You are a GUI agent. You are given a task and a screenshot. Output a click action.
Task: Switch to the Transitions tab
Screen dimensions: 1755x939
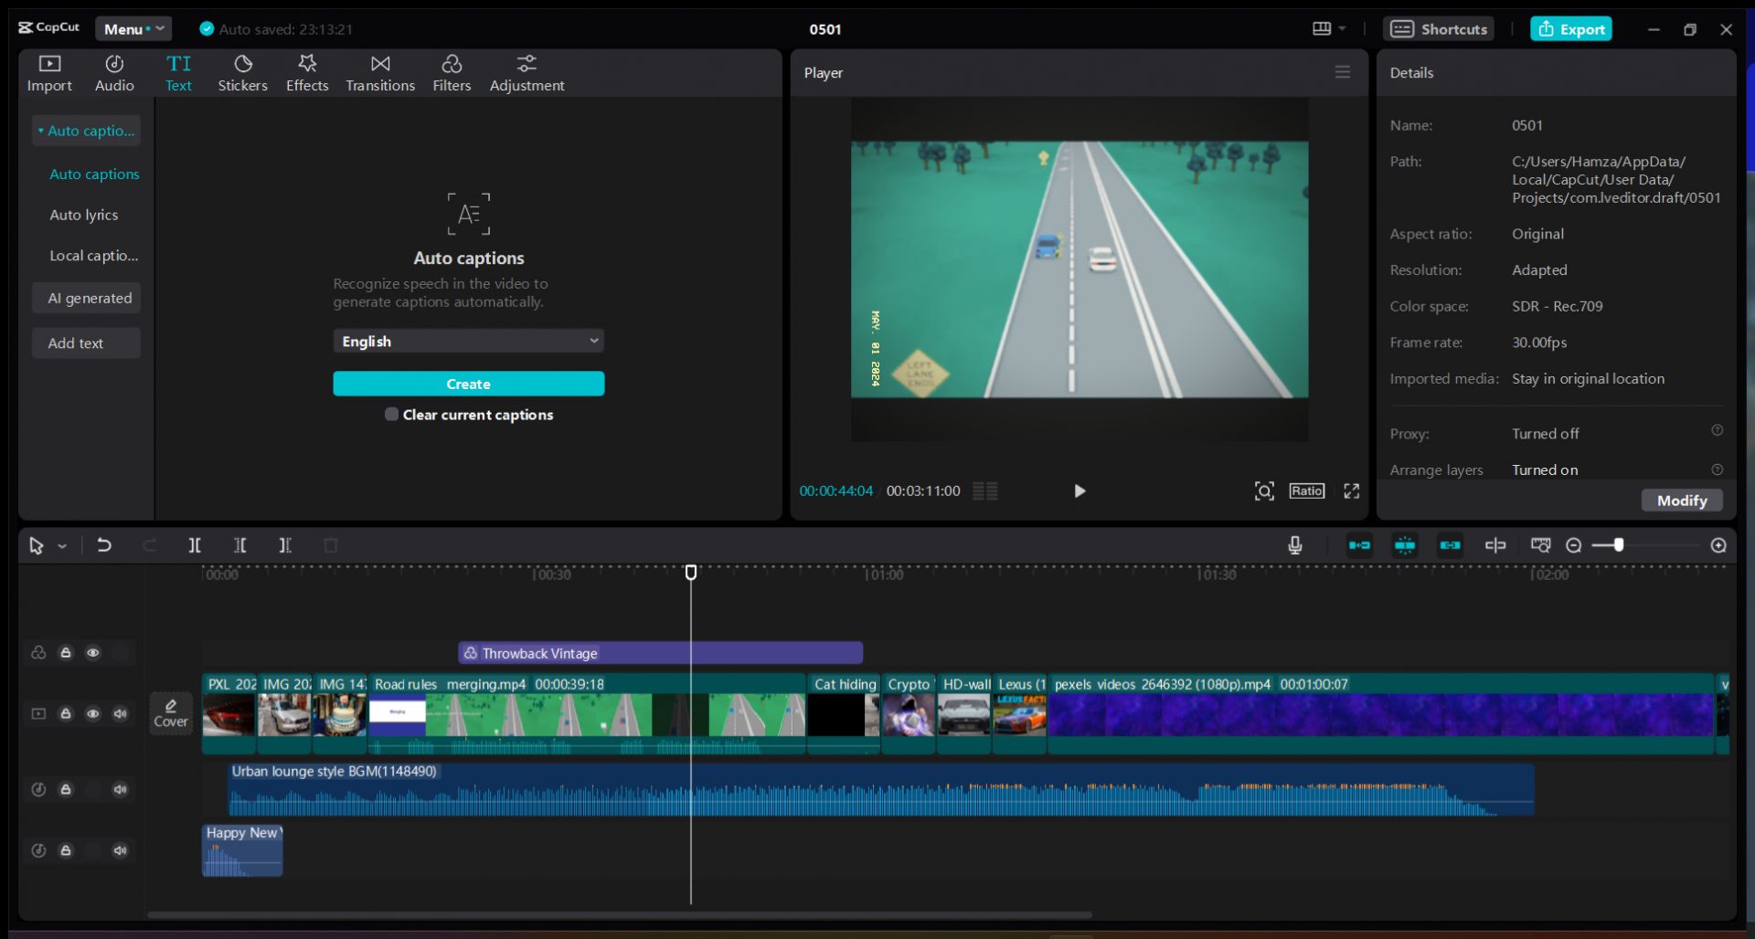(380, 73)
